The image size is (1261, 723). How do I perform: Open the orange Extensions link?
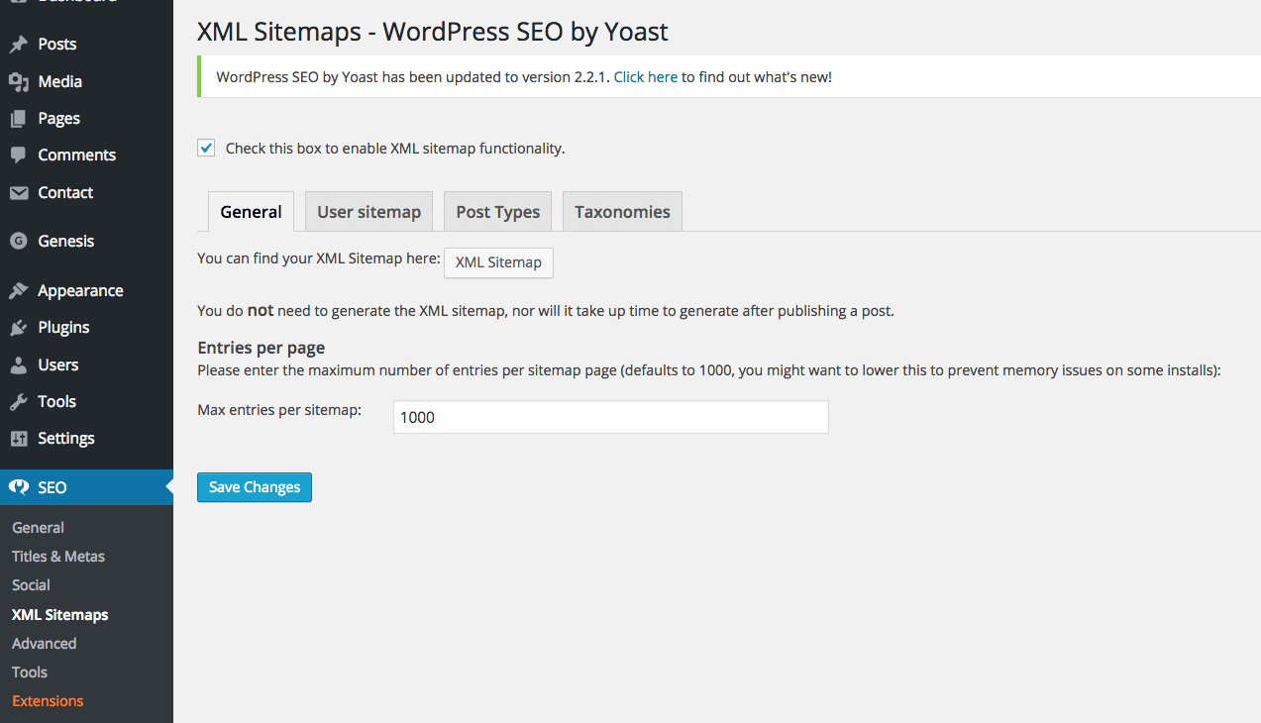pos(48,701)
